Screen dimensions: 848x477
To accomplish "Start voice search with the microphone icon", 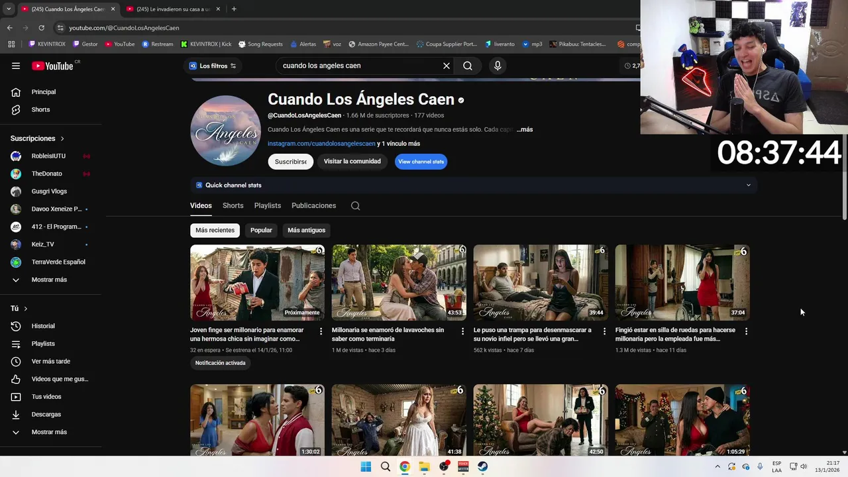I will coord(498,66).
